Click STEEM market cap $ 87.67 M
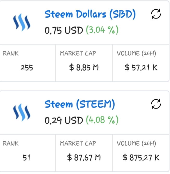Screen dimensions: 170x174 84,157
